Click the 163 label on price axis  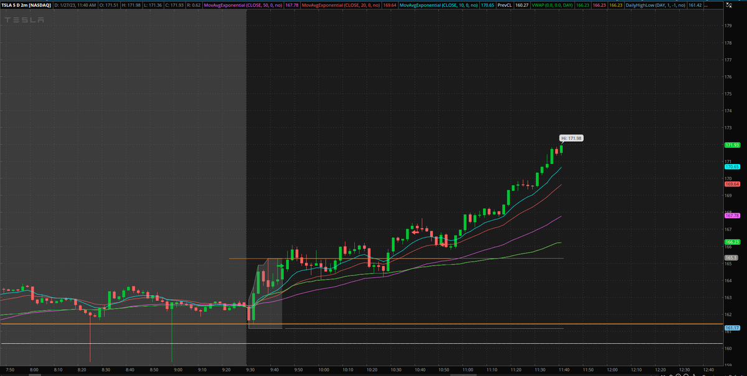(728, 297)
